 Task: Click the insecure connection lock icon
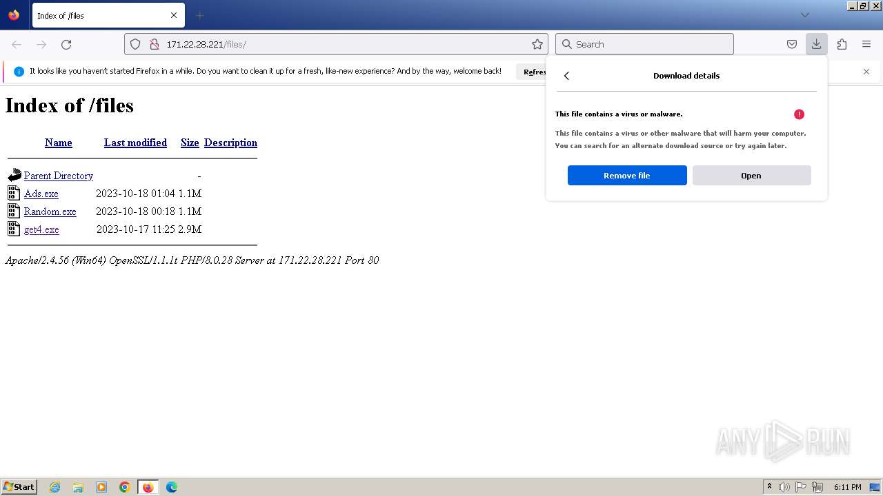coord(155,44)
